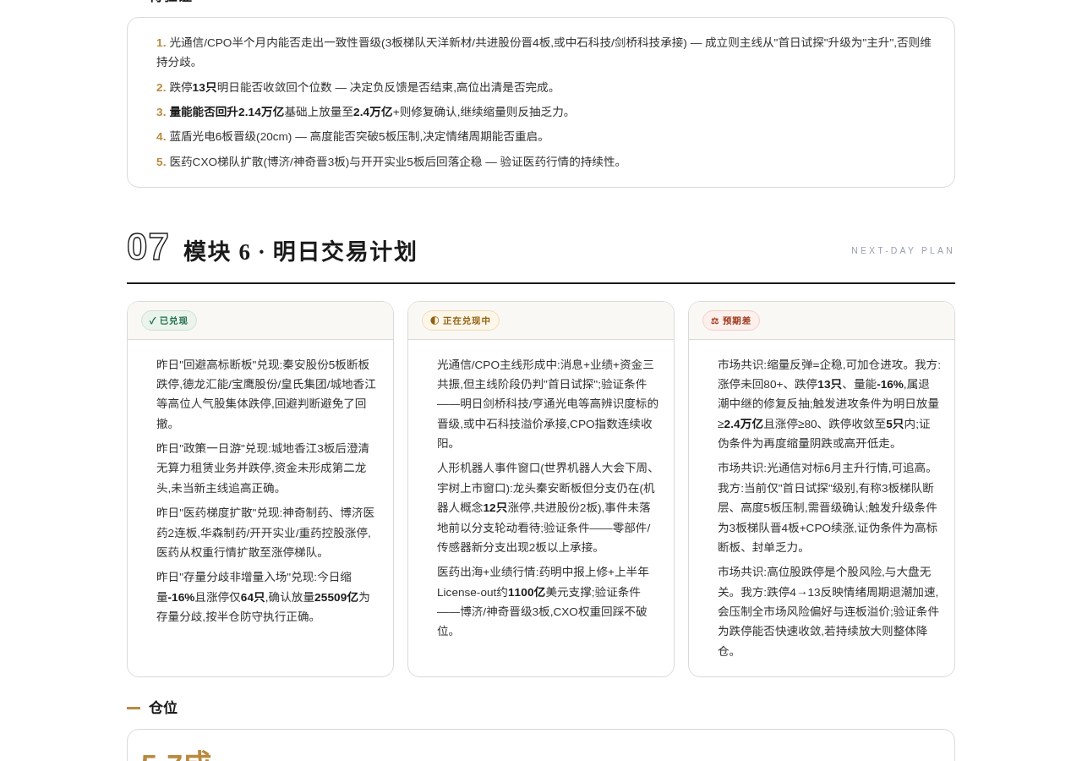Click the outlined 07 section number
This screenshot has width=1082, height=761.
[x=148, y=247]
